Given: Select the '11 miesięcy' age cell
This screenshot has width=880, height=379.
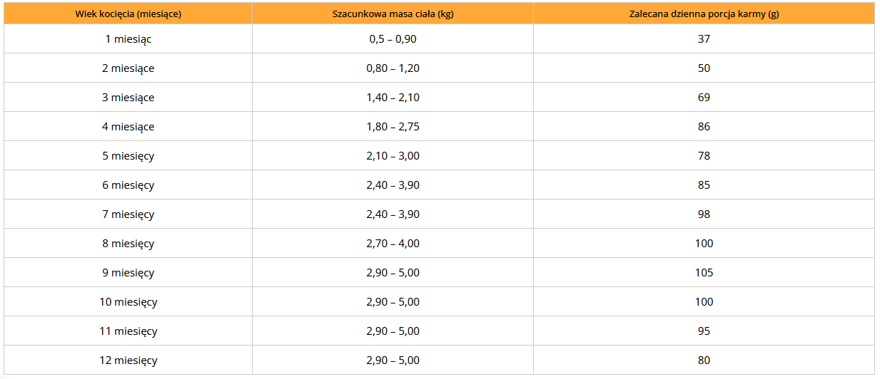Looking at the screenshot, I should pyautogui.click(x=128, y=331).
